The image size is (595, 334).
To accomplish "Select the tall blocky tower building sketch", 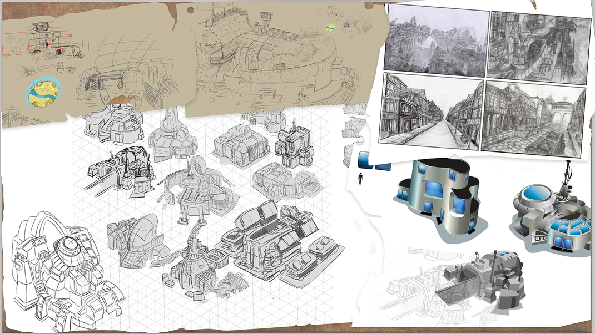I will pyautogui.click(x=294, y=144).
